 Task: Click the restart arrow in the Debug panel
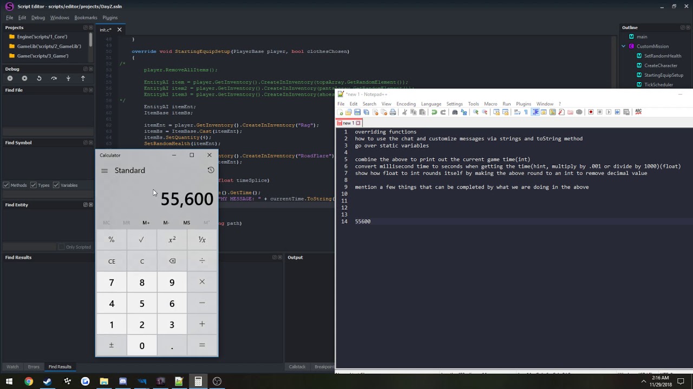(39, 78)
